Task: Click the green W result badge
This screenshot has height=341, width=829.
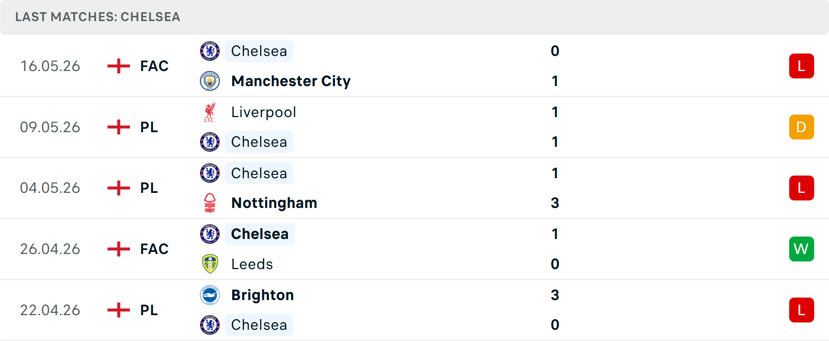Action: point(801,249)
